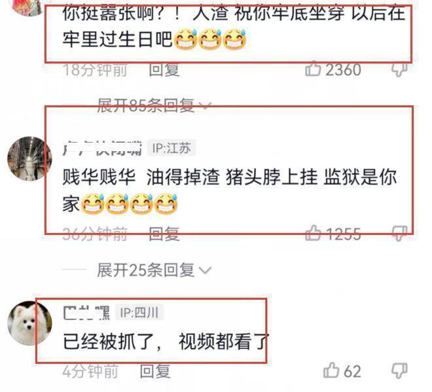Select the comment text 已经被抓了，视频都看了

pyautogui.click(x=166, y=342)
